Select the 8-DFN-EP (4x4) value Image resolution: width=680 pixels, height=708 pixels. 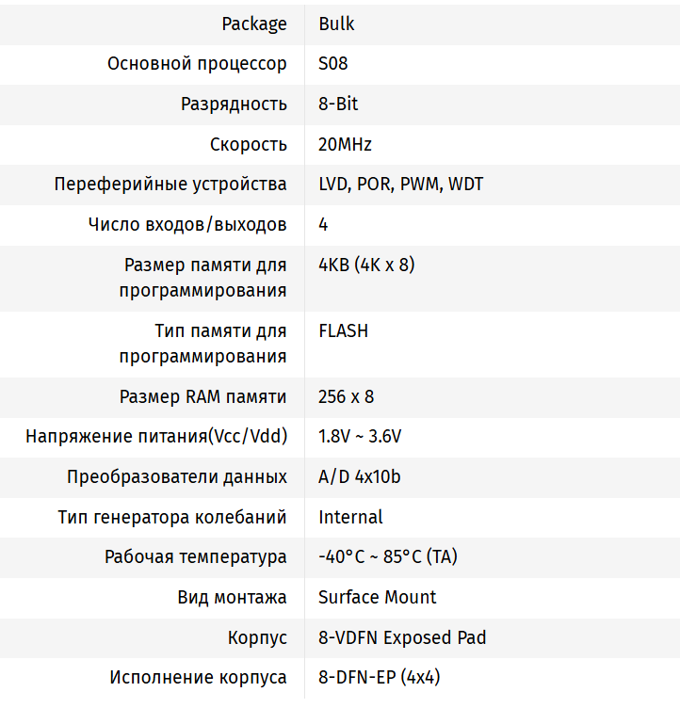pyautogui.click(x=380, y=677)
